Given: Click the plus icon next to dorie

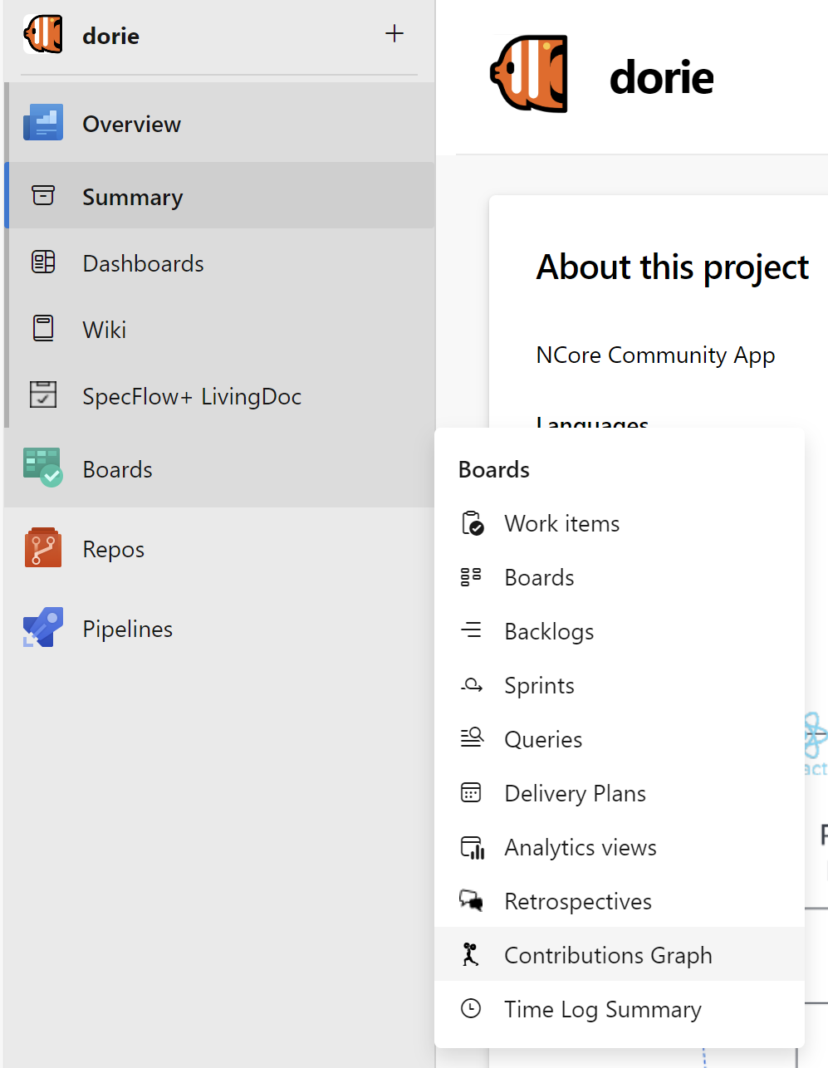Looking at the screenshot, I should [394, 33].
